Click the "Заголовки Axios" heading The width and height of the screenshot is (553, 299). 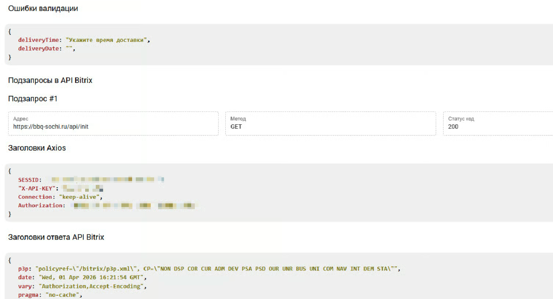[x=37, y=148]
